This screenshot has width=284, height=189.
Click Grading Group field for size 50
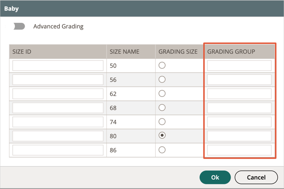click(x=239, y=66)
